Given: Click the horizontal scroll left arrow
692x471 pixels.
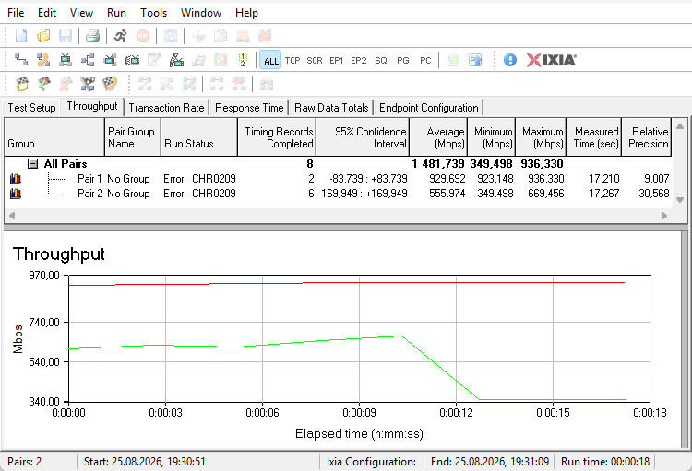Looking at the screenshot, I should 12,216.
